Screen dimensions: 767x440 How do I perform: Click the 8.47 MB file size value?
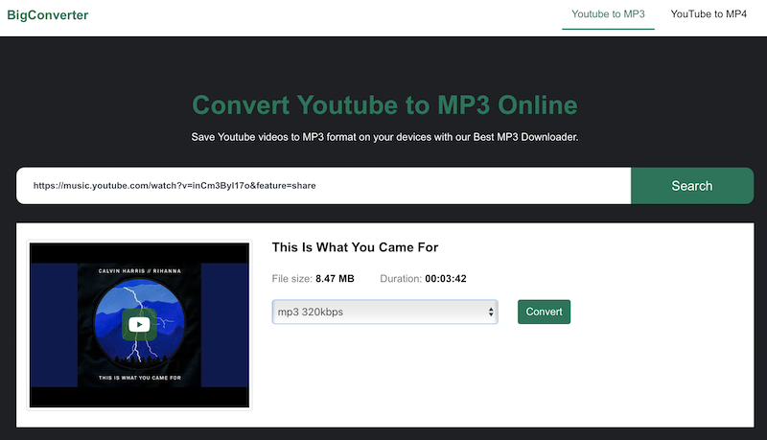click(x=335, y=279)
